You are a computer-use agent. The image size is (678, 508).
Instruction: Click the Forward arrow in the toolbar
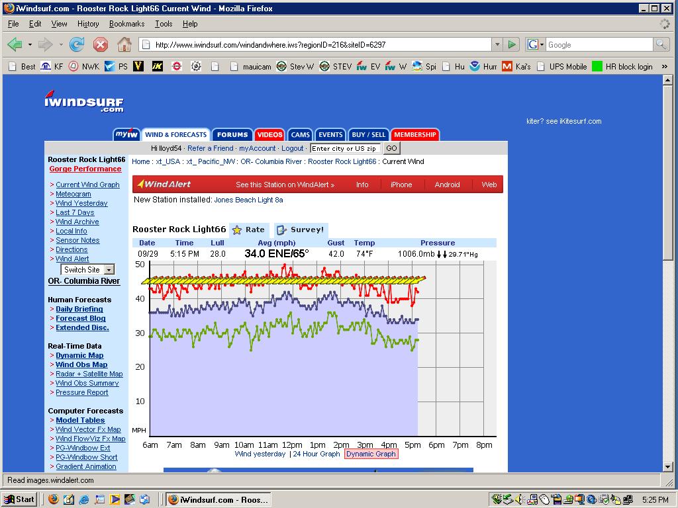[x=46, y=44]
